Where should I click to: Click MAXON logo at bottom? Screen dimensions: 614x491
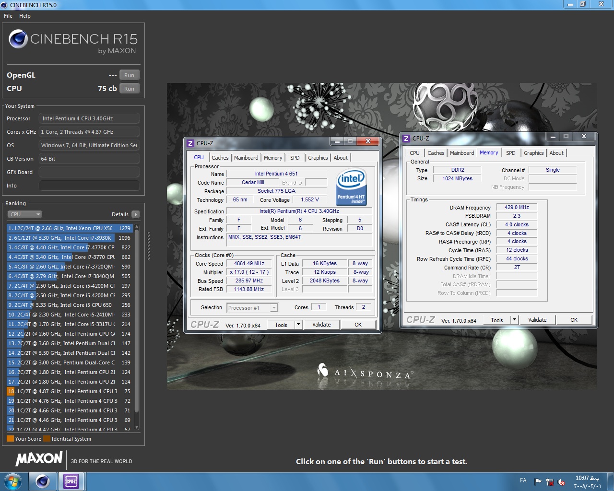coord(39,459)
